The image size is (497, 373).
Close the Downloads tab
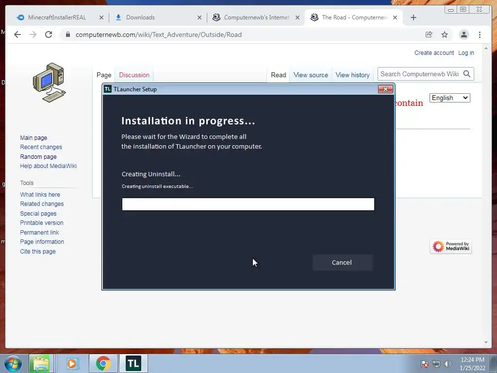point(199,17)
